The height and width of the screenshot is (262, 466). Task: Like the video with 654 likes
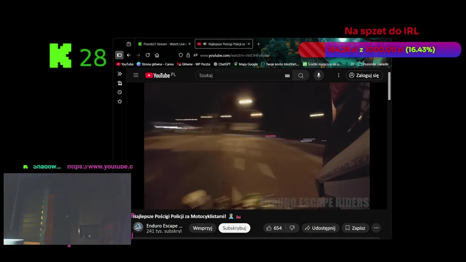point(274,228)
